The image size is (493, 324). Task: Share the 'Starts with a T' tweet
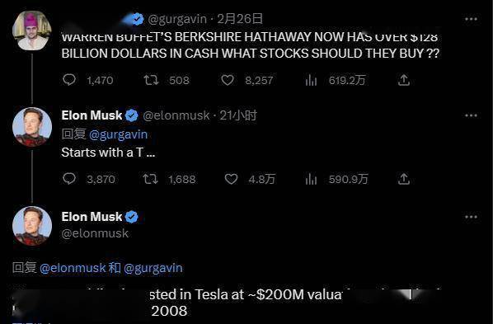pyautogui.click(x=404, y=179)
